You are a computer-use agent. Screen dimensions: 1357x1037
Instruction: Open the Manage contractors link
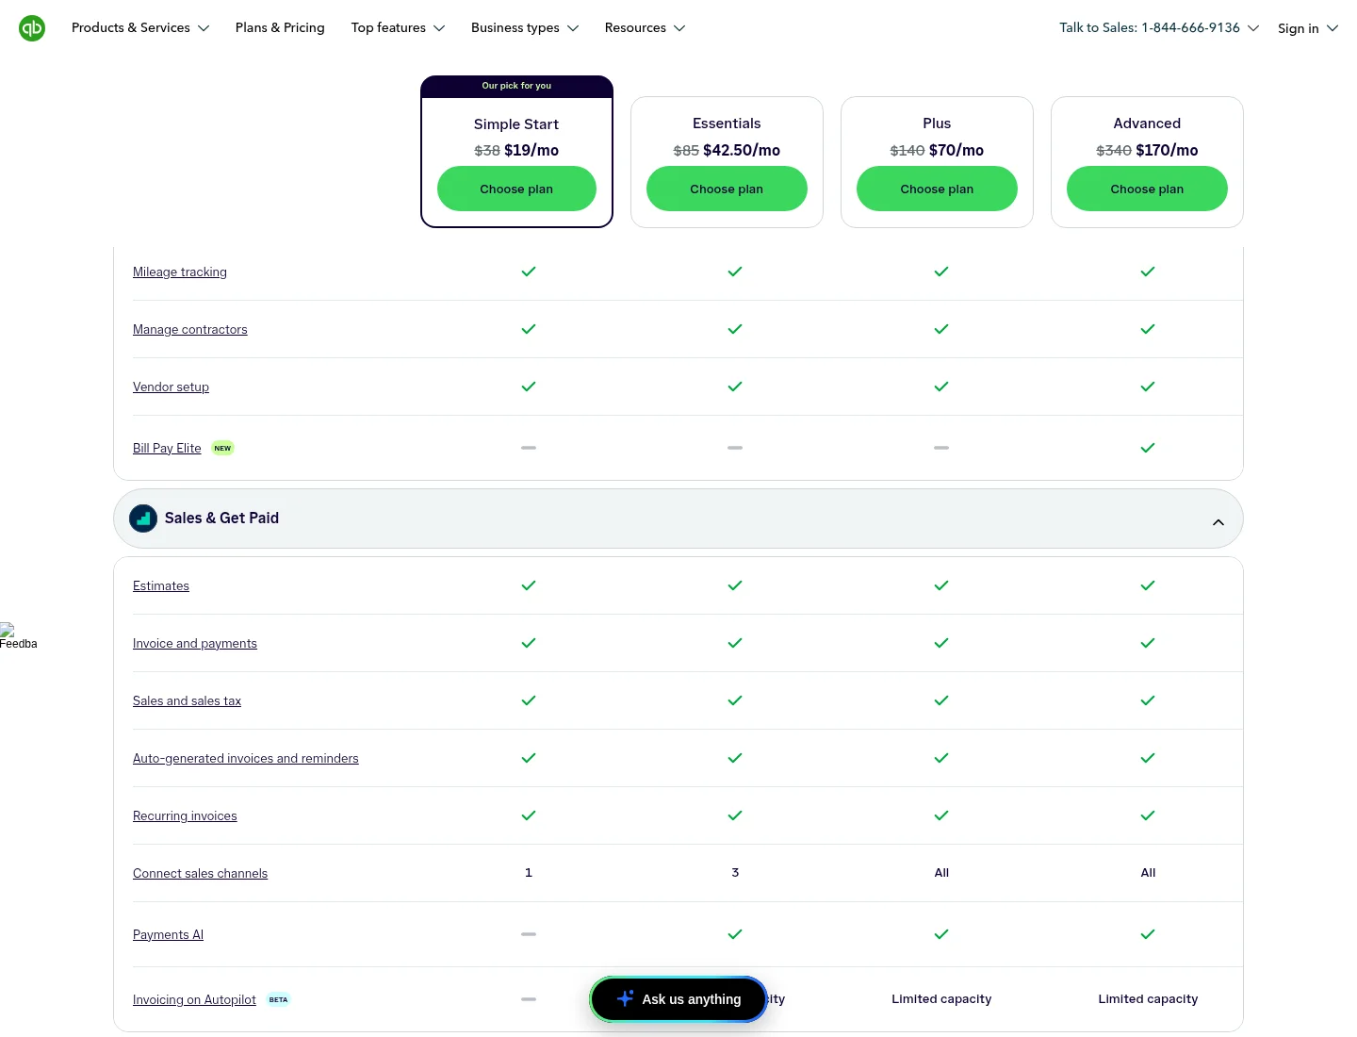point(190,330)
